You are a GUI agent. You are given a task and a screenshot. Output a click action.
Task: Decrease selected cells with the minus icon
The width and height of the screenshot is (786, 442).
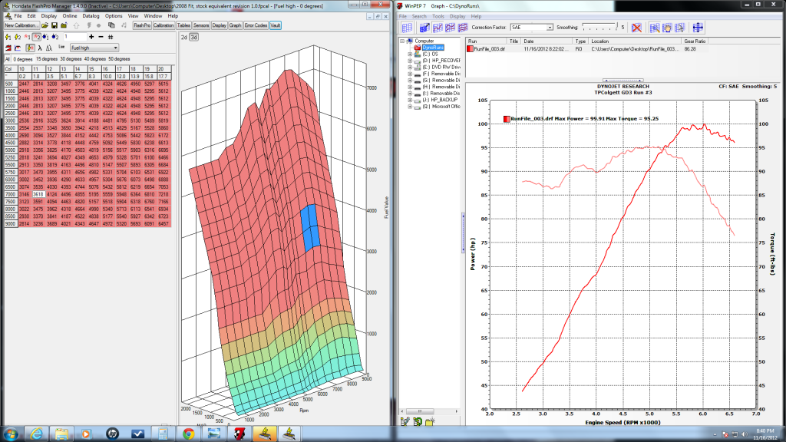(x=101, y=37)
